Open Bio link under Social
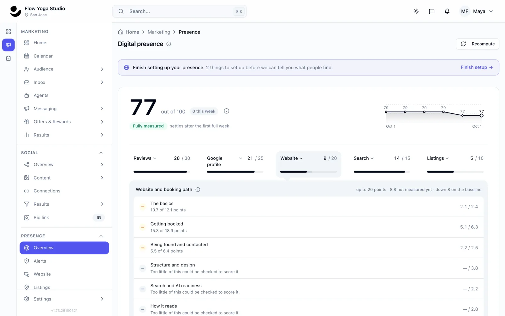The width and height of the screenshot is (505, 316). [64, 218]
